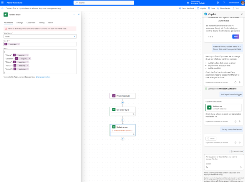Click sparkle prompt icon in Copilot input
Screen dimensions: 245x182
(x=207, y=167)
